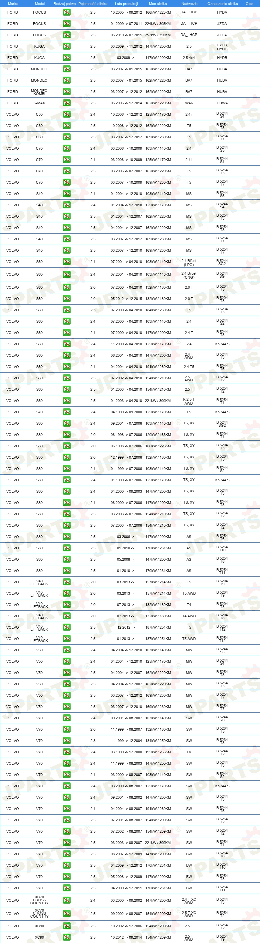Click fuel icon in Kuga 2.5 4x4 row
This screenshot has width=260, height=943.
tap(66, 57)
